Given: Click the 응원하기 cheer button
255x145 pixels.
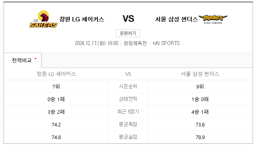Looking at the screenshot, I should tap(128, 33).
